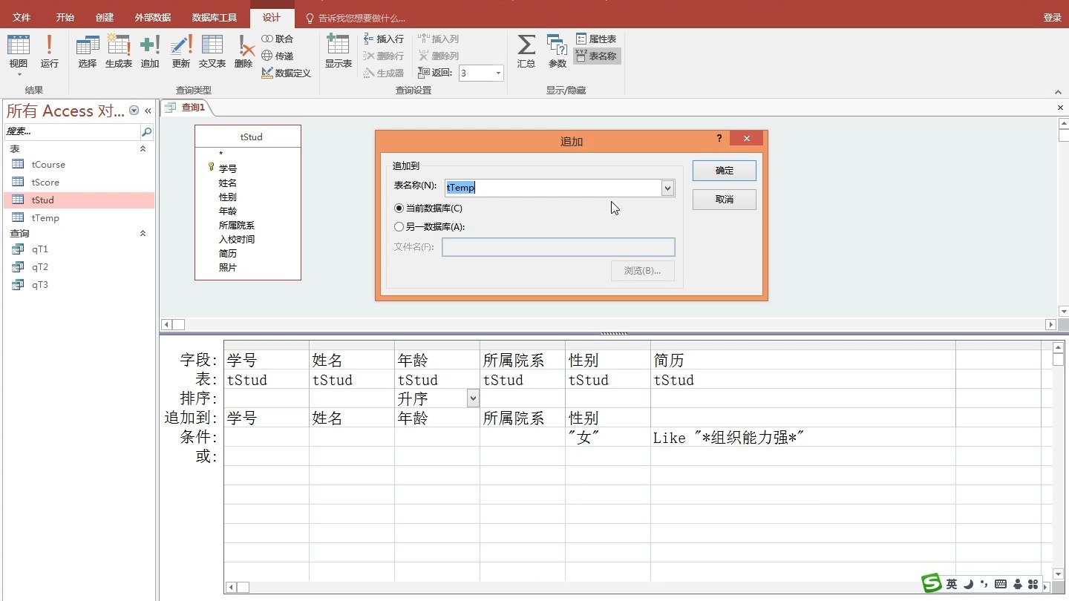Select 入校时间 in tStud field list
The image size is (1069, 601).
[237, 240]
